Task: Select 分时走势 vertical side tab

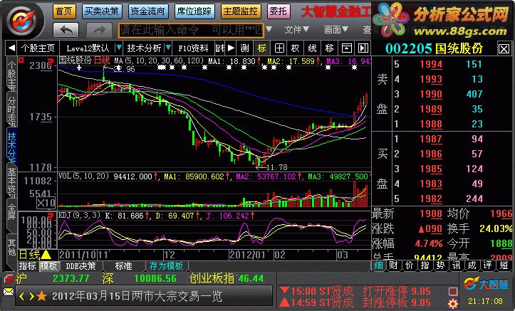Action: click(x=11, y=110)
